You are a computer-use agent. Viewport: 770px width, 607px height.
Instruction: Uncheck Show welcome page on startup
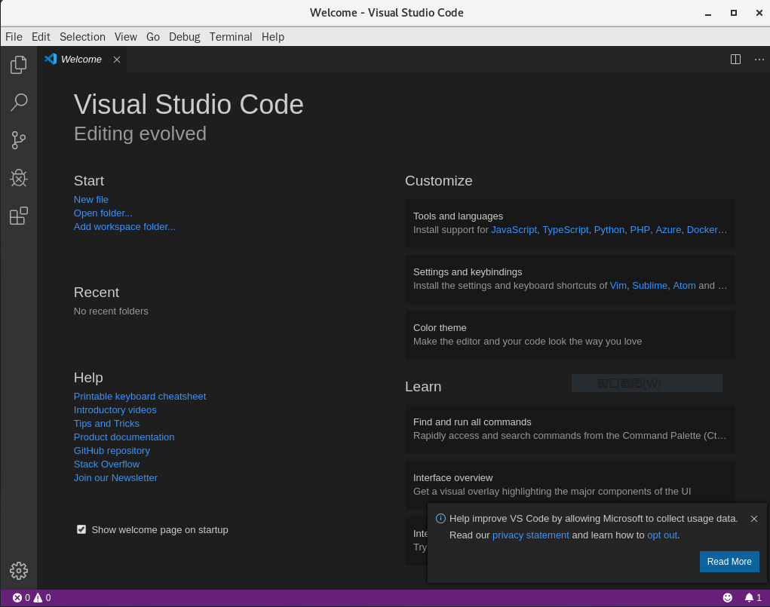pos(81,529)
